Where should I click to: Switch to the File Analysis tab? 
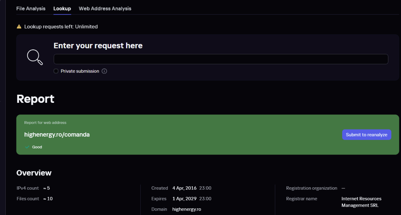tap(31, 9)
